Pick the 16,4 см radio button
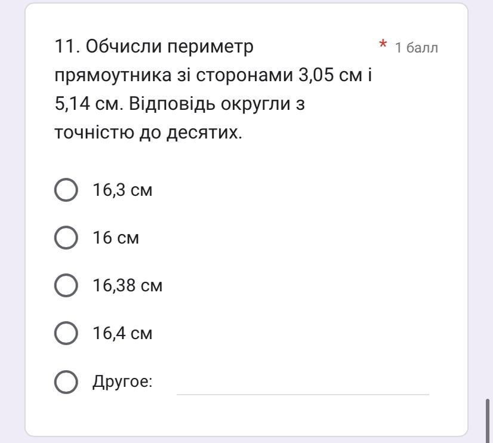 [x=66, y=333]
